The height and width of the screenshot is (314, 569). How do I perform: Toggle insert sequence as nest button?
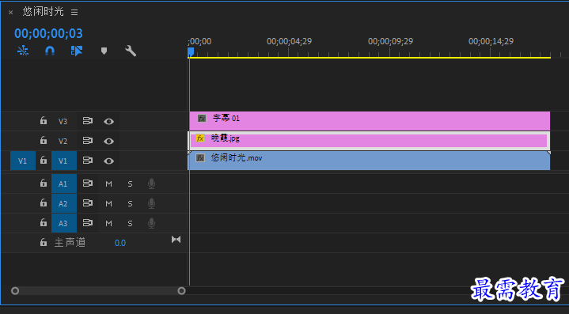point(23,51)
